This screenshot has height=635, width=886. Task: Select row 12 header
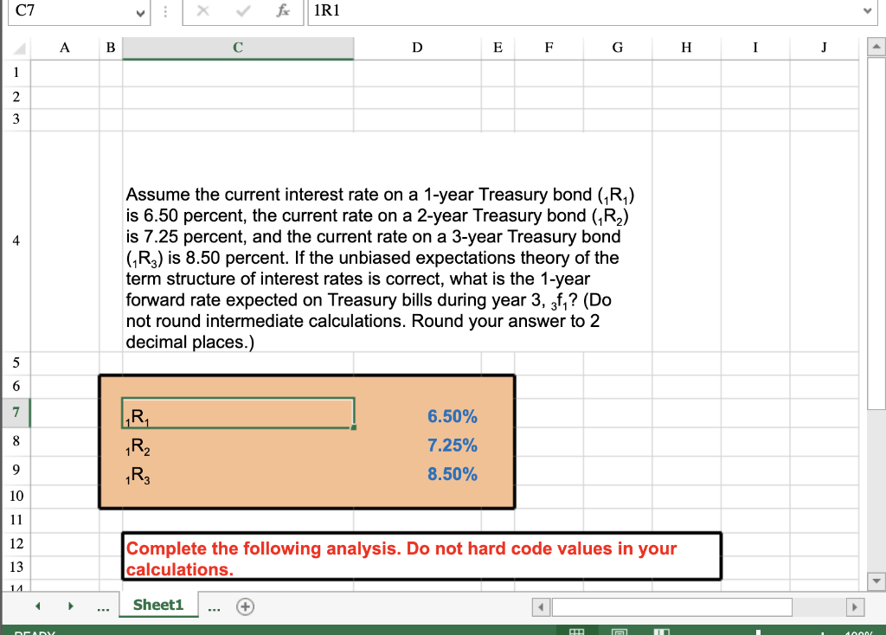click(16, 543)
